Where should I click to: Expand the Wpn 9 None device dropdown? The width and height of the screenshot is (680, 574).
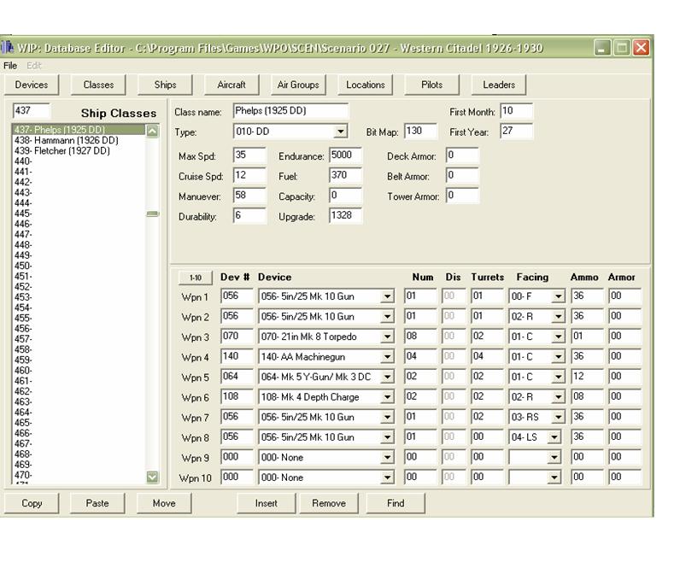point(387,457)
